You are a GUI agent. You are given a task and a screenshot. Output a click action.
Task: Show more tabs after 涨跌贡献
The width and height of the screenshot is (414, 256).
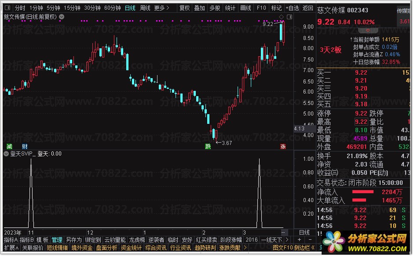tap(245, 248)
